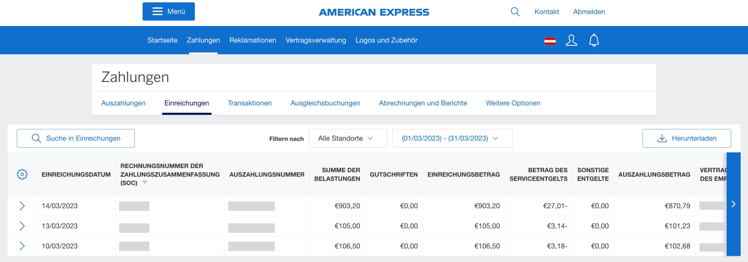The image size is (748, 262).
Task: Click the Austria flag country icon
Action: tap(550, 41)
